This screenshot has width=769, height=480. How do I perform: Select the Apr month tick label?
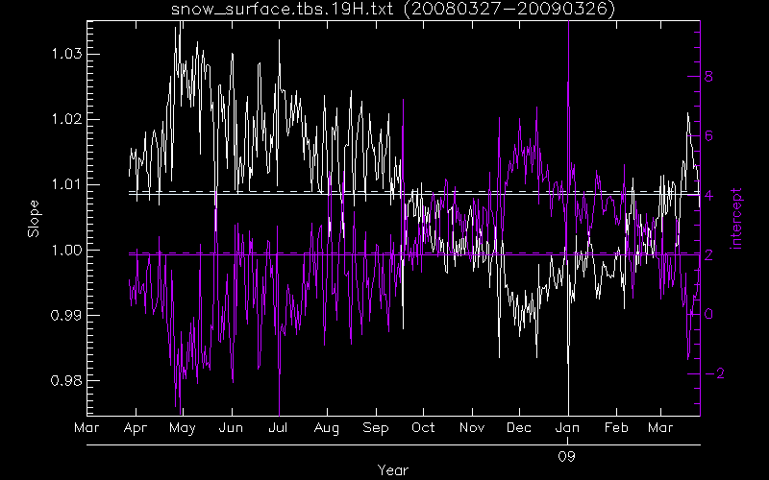[x=135, y=427]
